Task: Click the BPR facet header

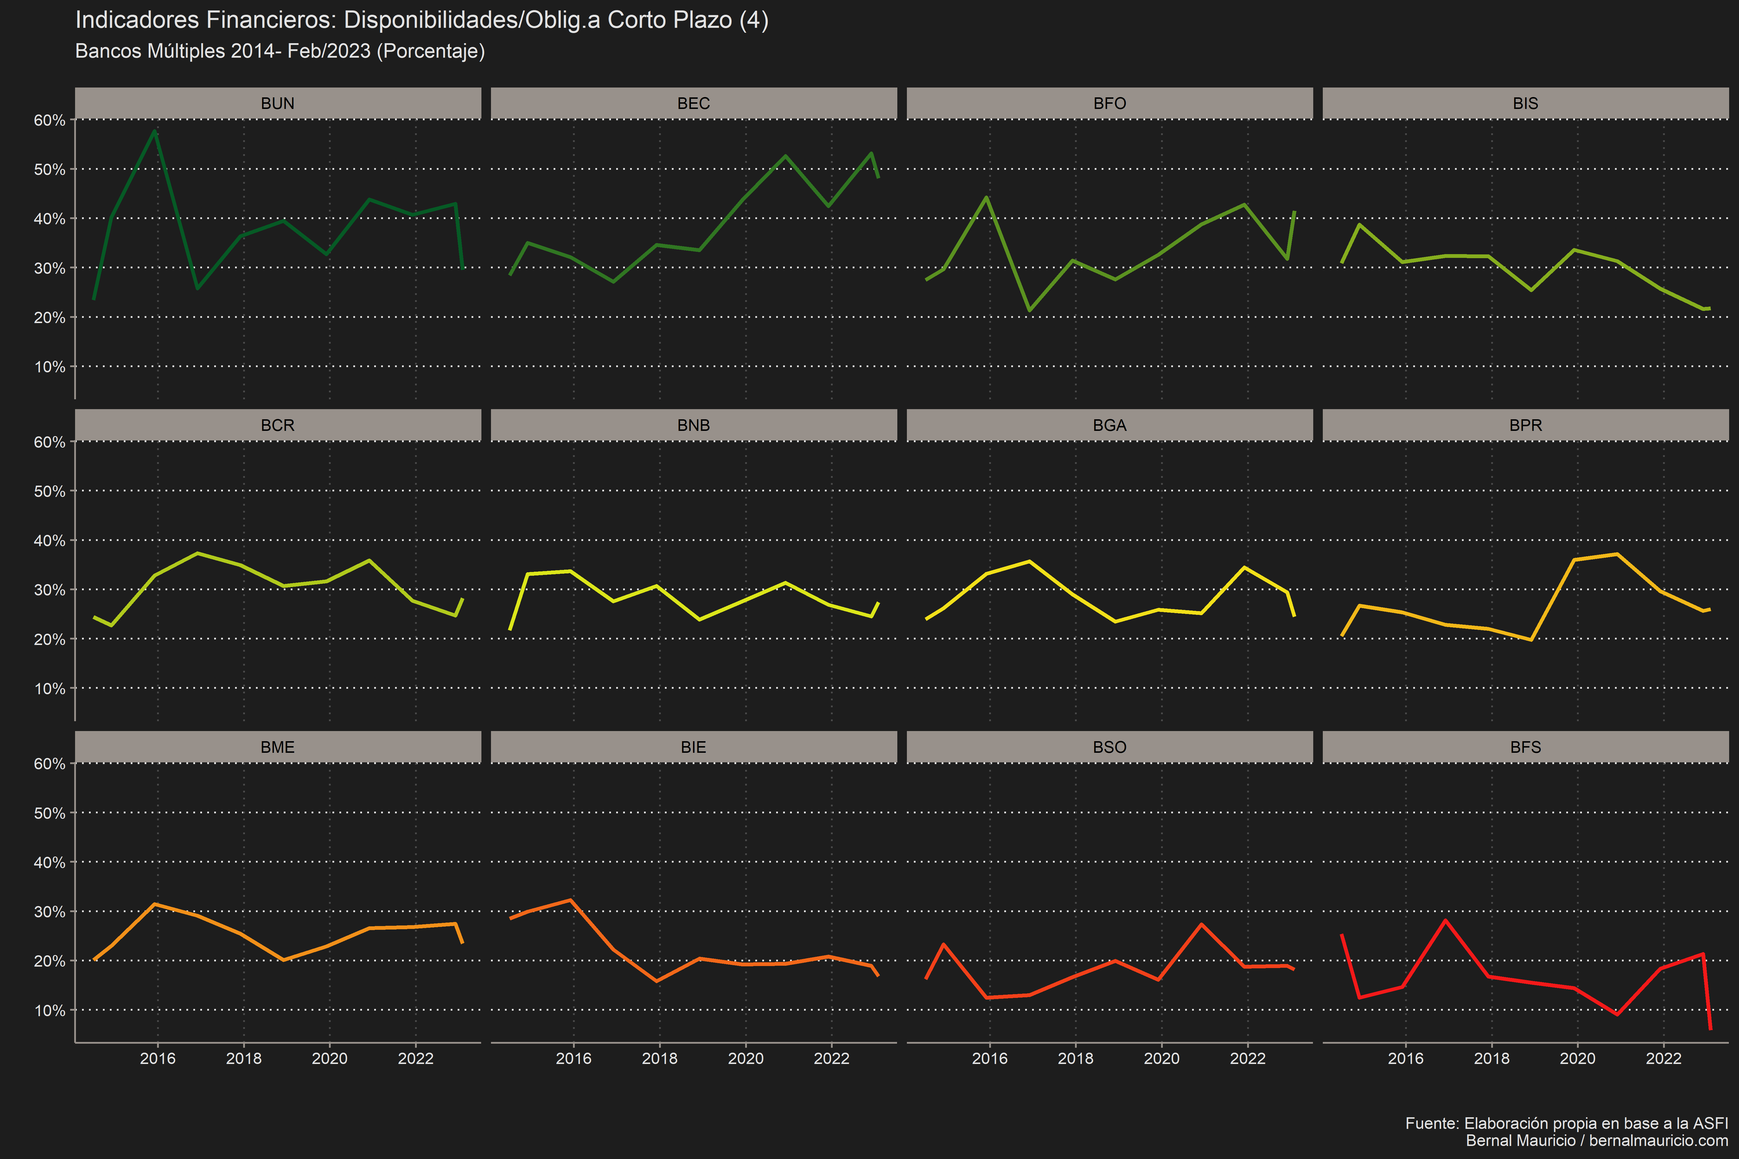Action: tap(1525, 425)
